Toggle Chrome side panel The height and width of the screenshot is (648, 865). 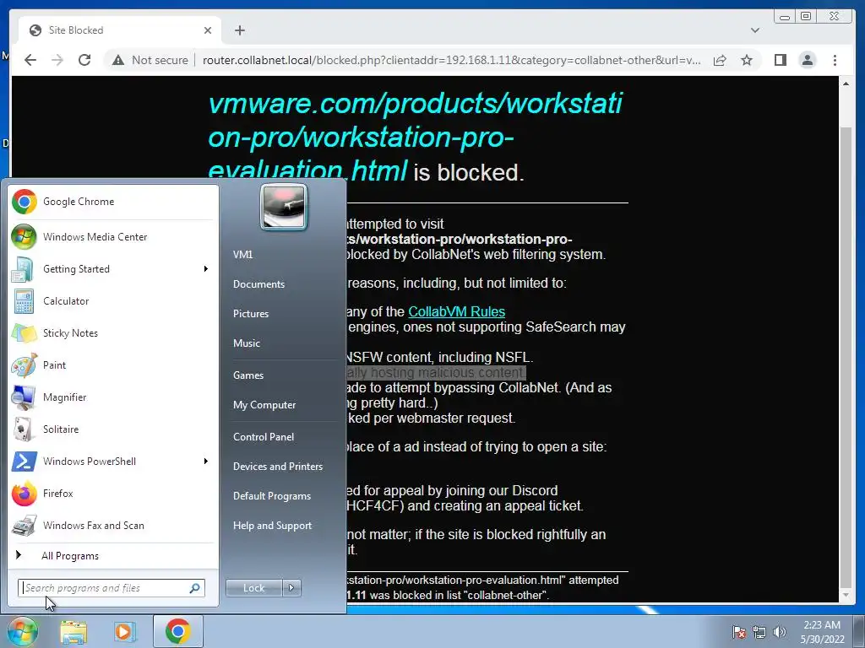click(x=780, y=60)
